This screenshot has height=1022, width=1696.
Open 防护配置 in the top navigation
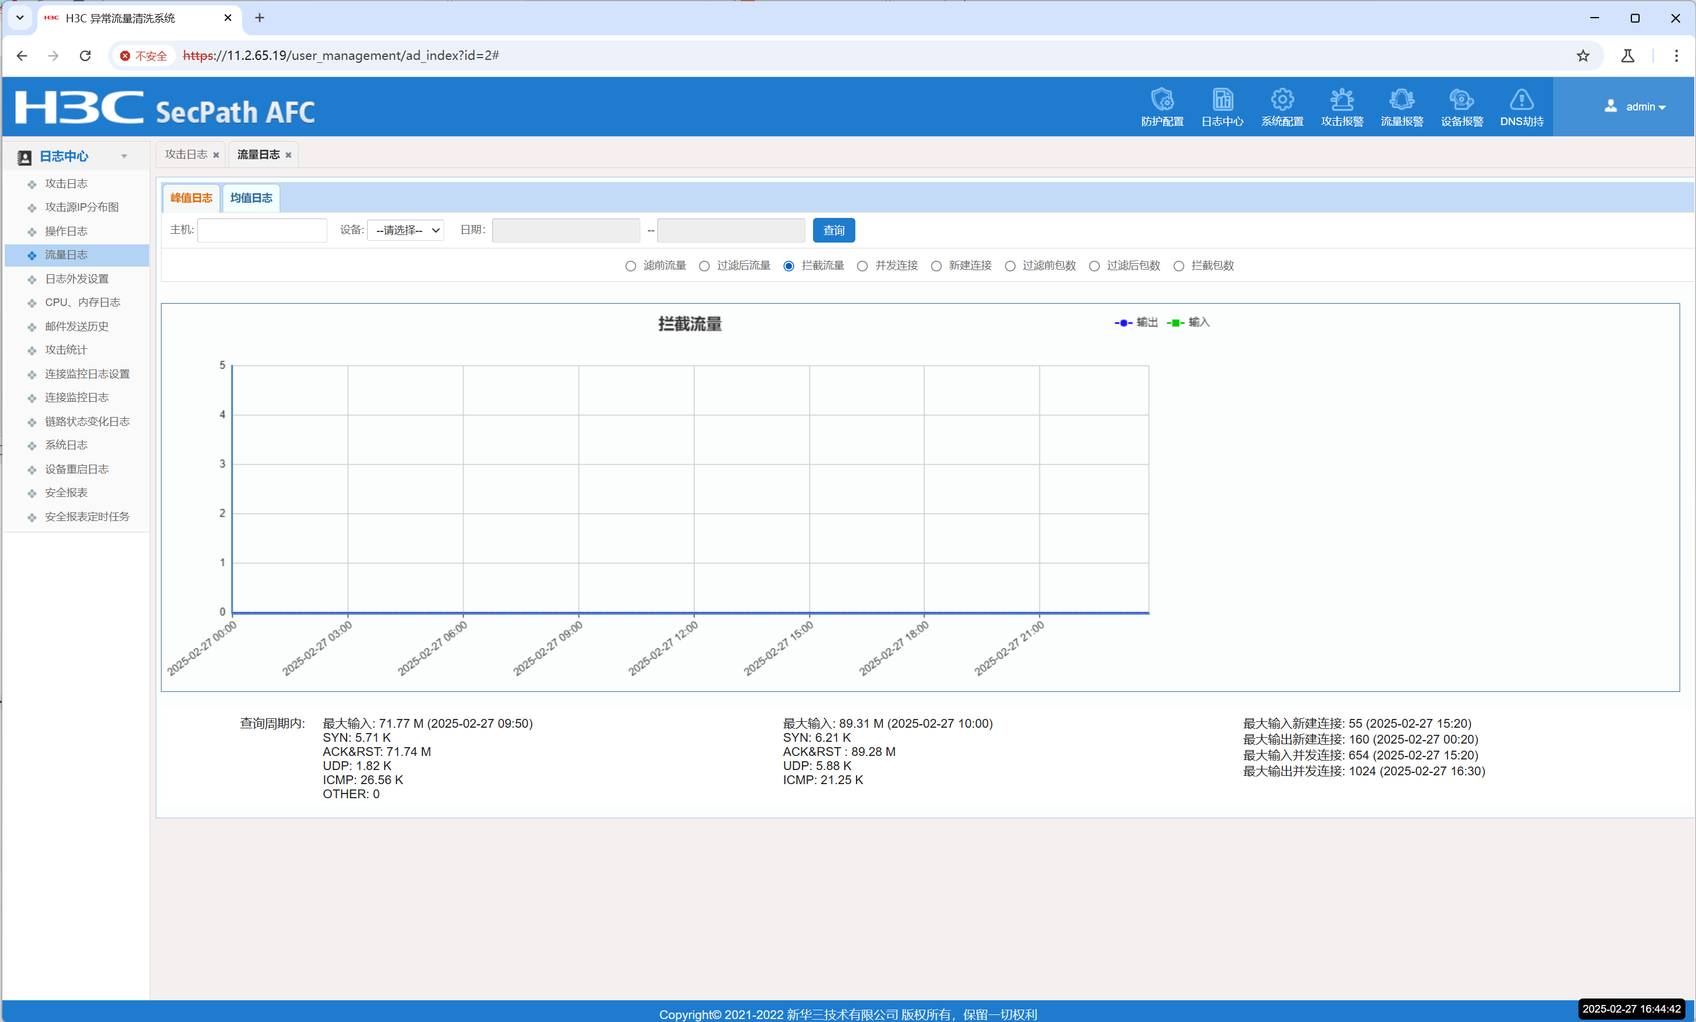click(1162, 107)
